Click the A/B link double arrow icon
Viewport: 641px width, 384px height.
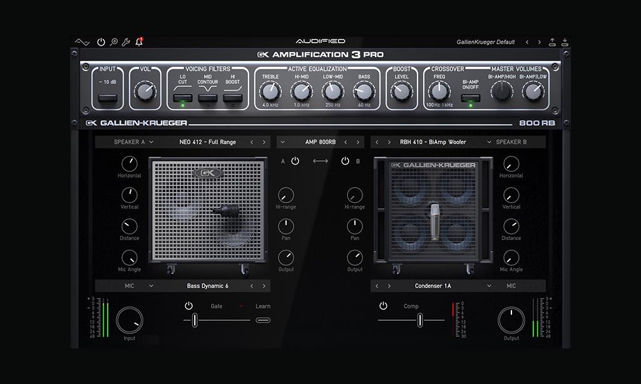[320, 161]
